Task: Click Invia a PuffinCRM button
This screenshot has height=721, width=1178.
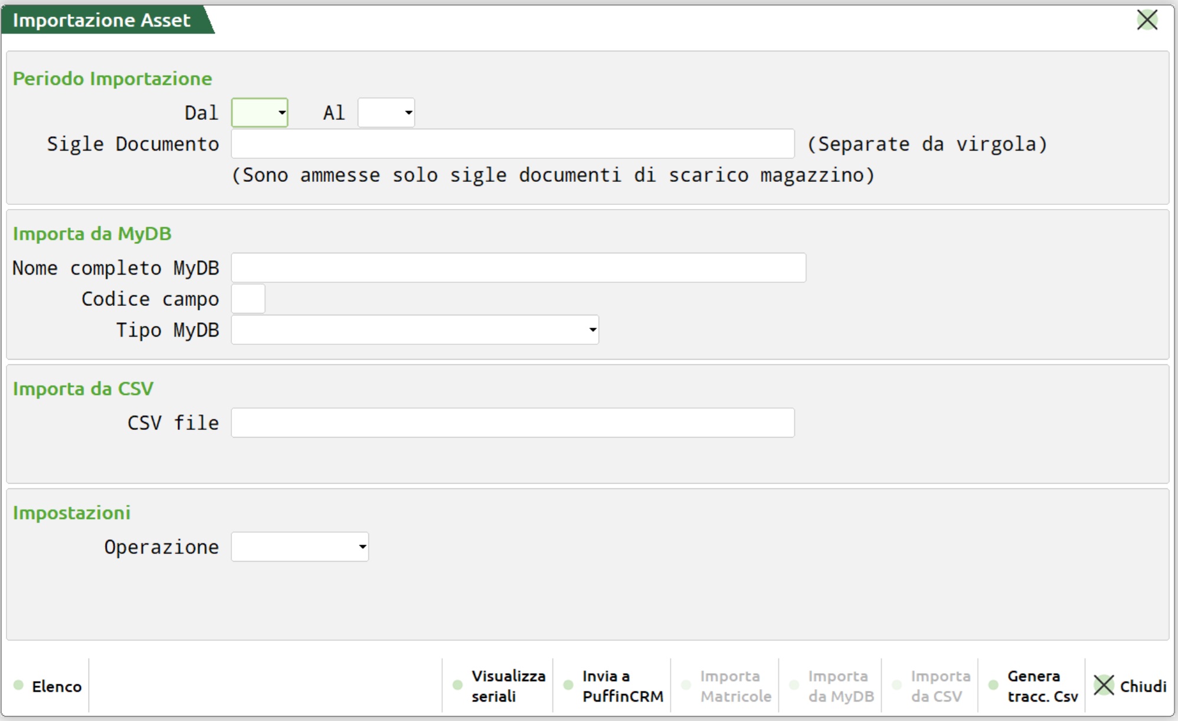Action: 622,686
